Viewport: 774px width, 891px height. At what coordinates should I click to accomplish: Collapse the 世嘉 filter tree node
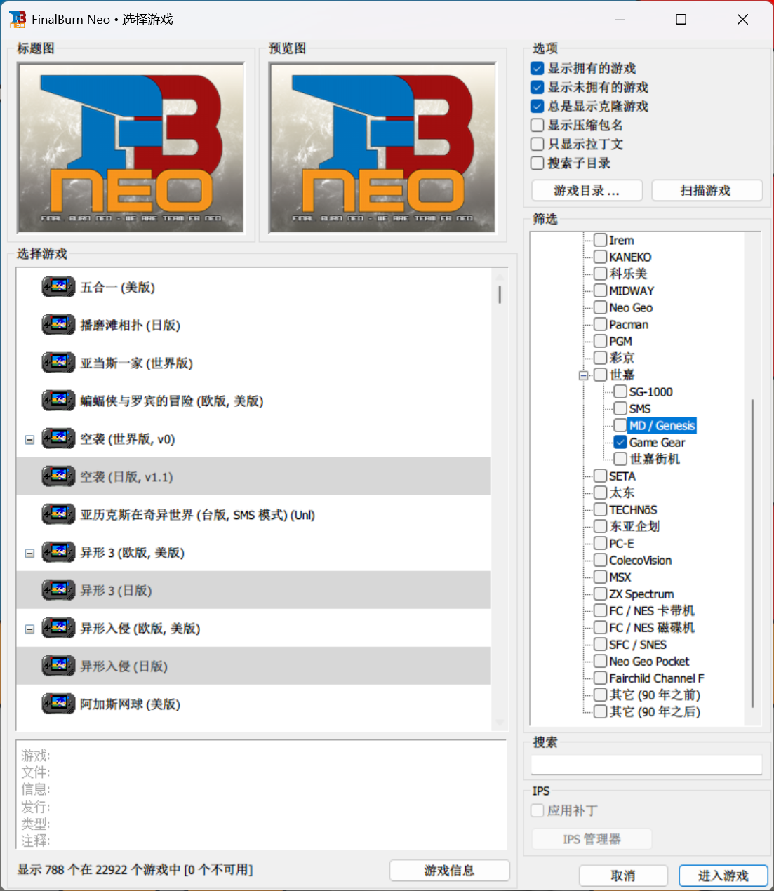point(583,375)
